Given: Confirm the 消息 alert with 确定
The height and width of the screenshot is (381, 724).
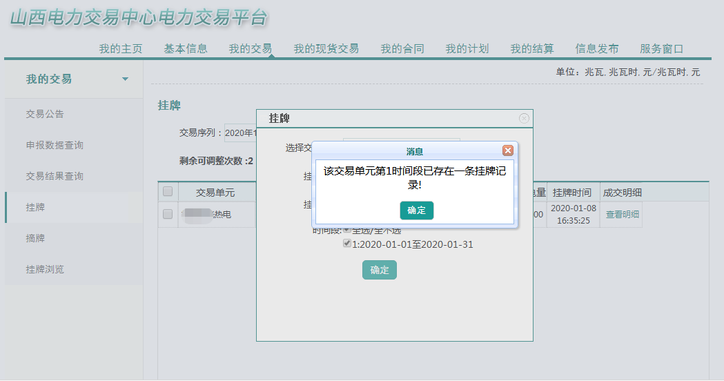Looking at the screenshot, I should coord(416,211).
